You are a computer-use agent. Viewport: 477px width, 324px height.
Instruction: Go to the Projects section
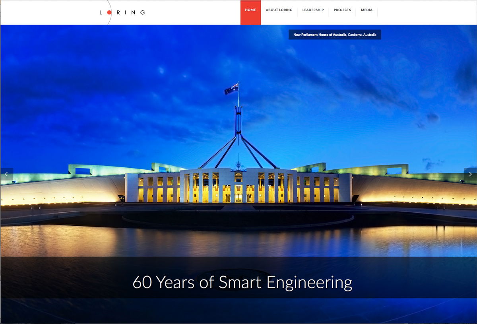(x=342, y=10)
